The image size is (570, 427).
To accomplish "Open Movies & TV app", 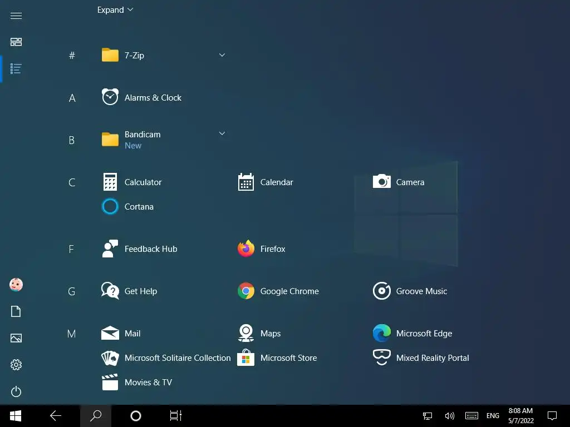I will tap(137, 382).
